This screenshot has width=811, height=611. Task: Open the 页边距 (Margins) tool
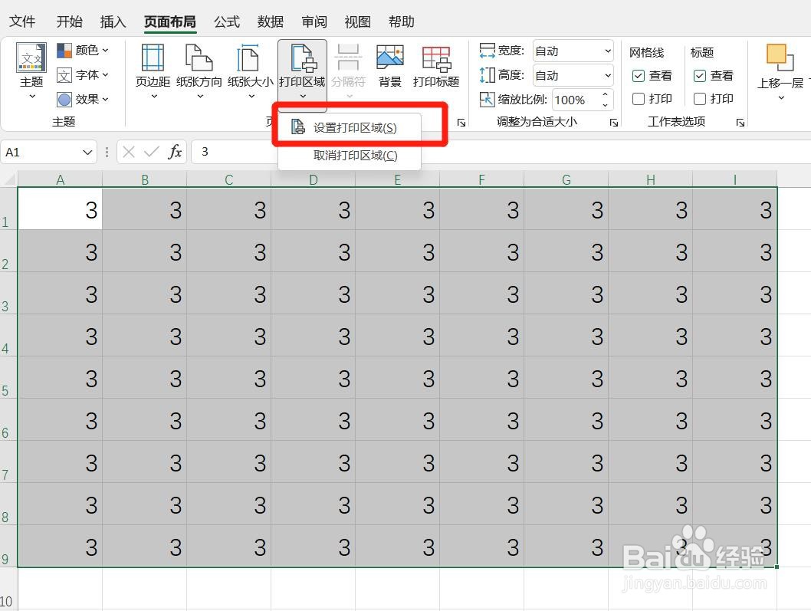pyautogui.click(x=152, y=69)
